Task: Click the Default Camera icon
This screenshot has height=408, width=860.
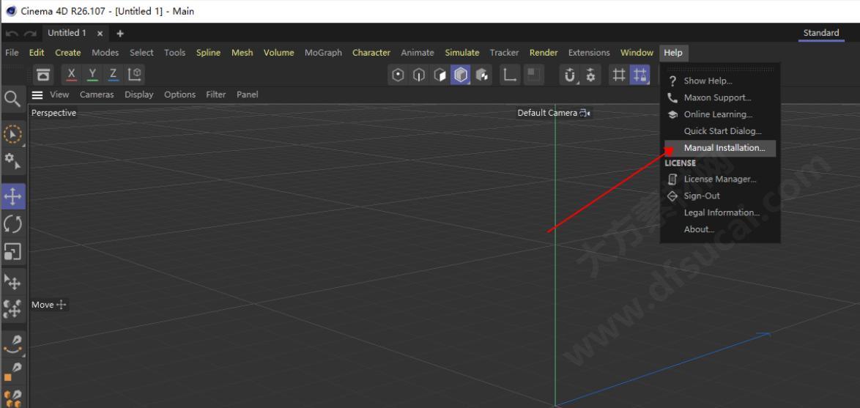Action: point(585,113)
